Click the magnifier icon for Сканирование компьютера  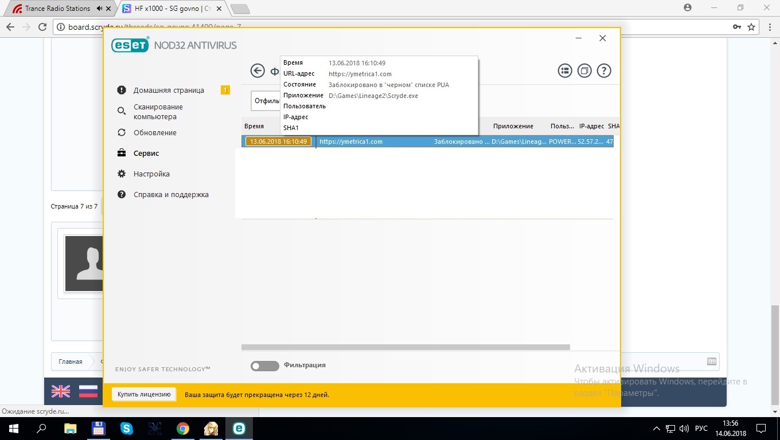(122, 111)
